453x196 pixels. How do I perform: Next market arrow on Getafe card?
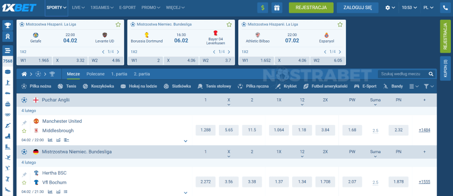[118, 52]
